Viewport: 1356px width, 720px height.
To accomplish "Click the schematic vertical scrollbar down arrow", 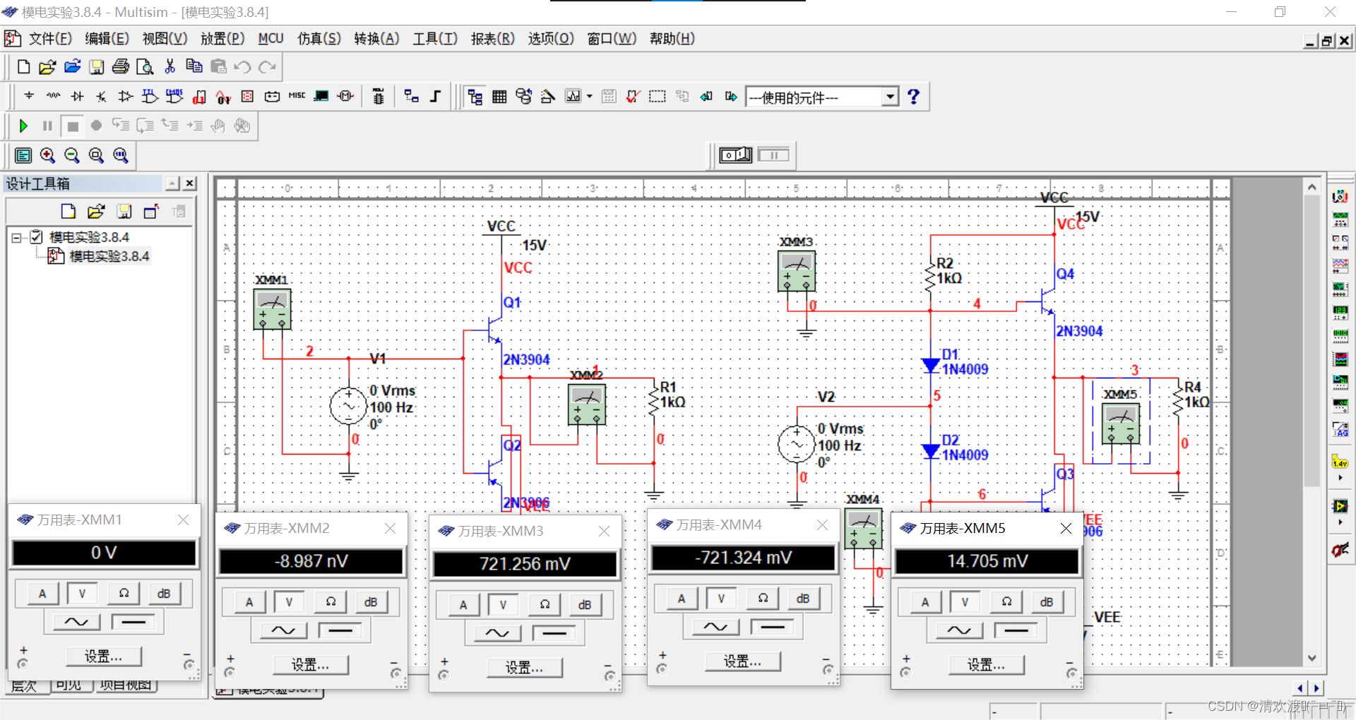I will point(1312,658).
